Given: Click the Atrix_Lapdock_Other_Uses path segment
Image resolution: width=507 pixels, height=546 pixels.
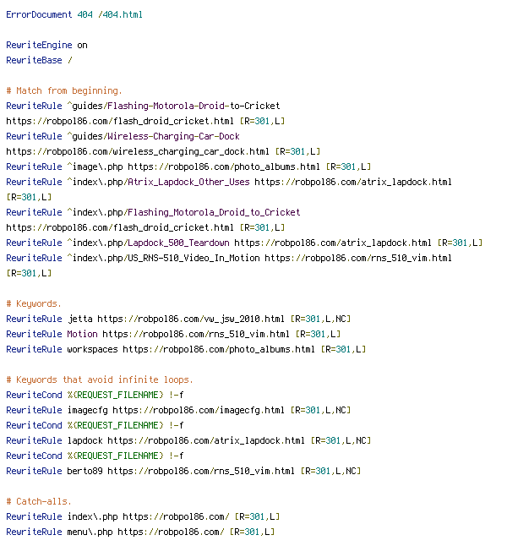Looking at the screenshot, I should pyautogui.click(x=188, y=182).
